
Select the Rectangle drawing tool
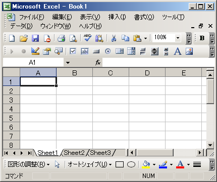pos(120,164)
